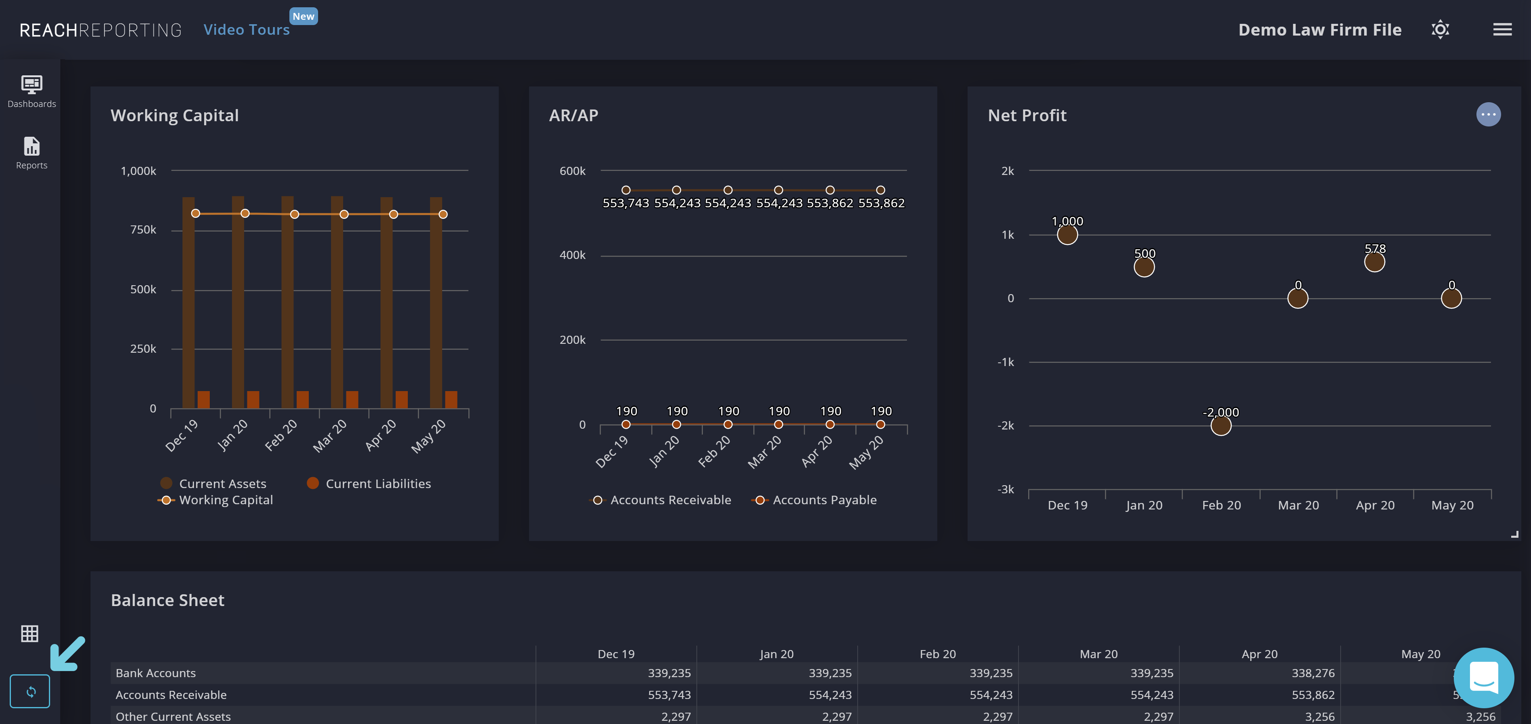Open the Net Profit options ellipsis button

click(1488, 115)
